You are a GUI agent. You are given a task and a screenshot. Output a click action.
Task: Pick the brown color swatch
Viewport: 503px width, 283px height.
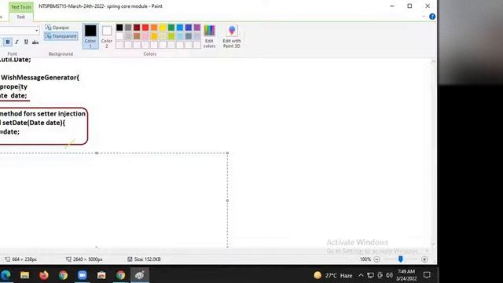point(137,36)
